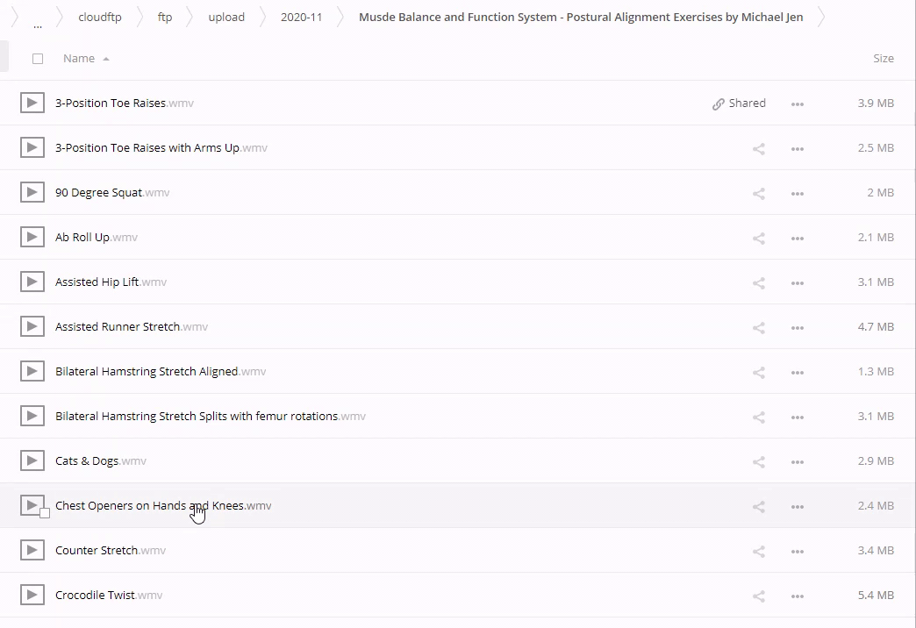This screenshot has width=916, height=628.
Task: Sort files by the Name column
Action: 79,59
